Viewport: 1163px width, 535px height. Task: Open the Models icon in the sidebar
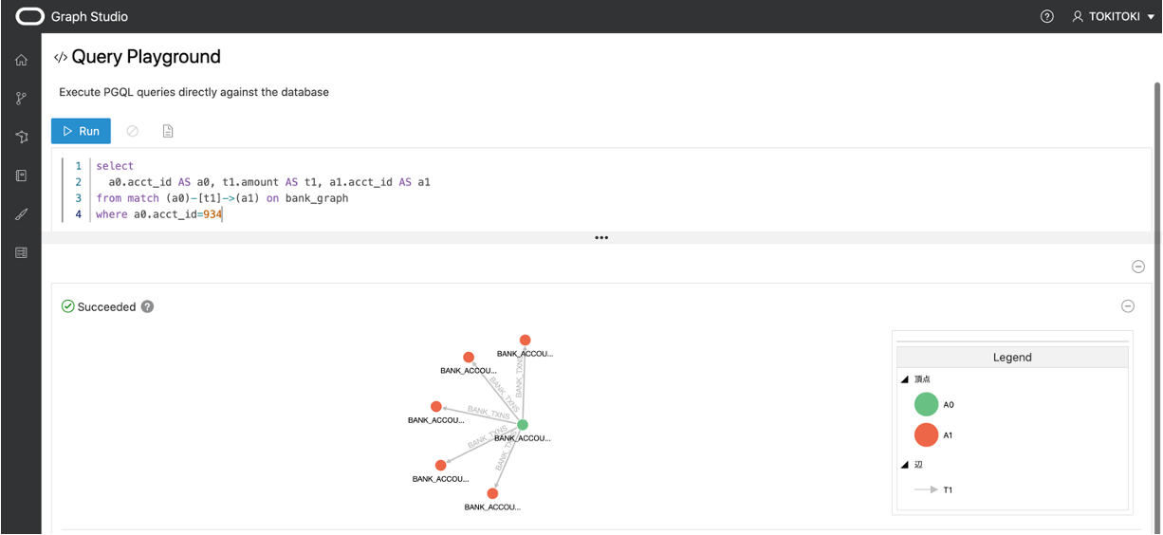(21, 138)
